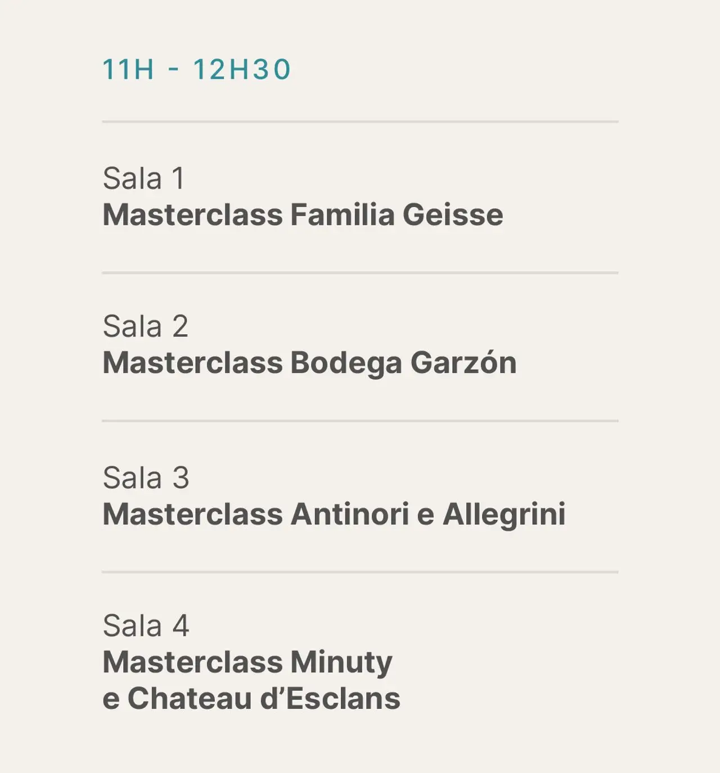720x773 pixels.
Task: Click the word Familia in Sala 1
Action: [343, 215]
